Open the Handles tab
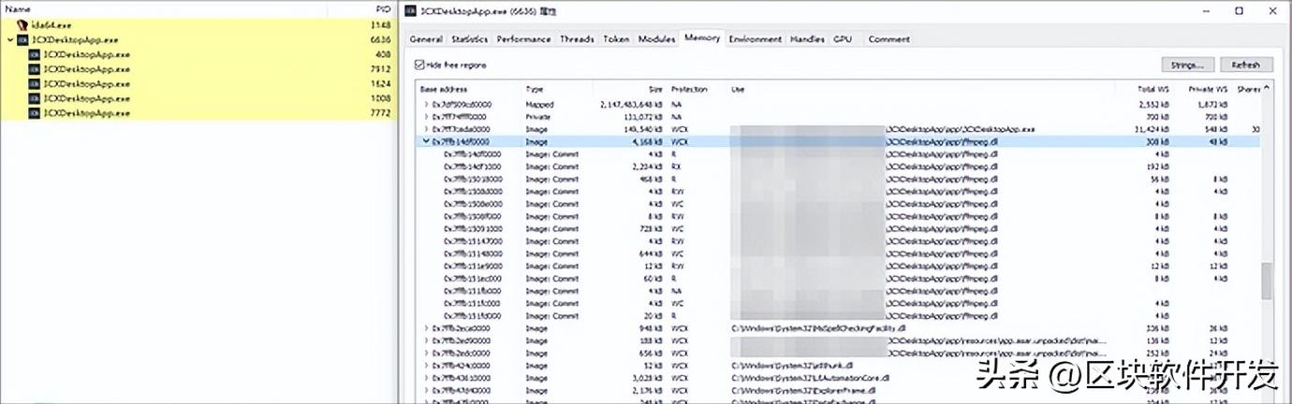 click(x=807, y=39)
